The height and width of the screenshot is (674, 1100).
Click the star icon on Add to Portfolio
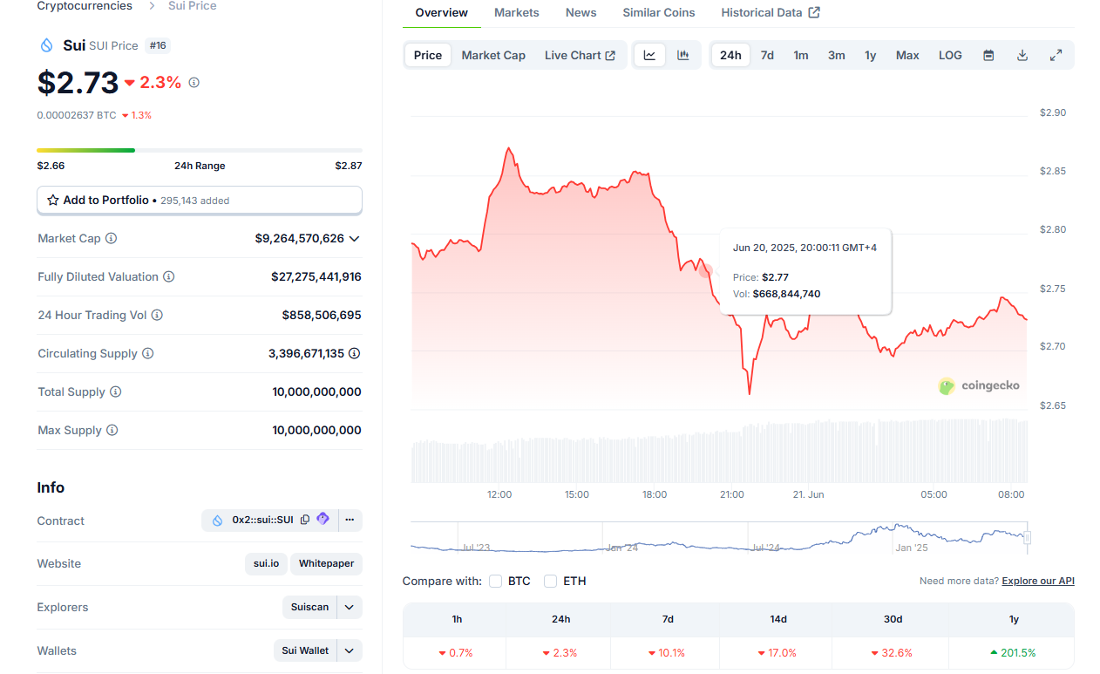tap(53, 200)
